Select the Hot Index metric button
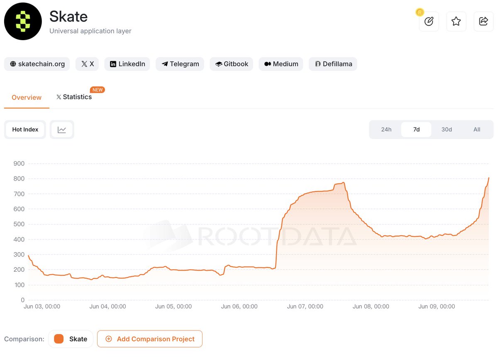The image size is (498, 357). click(x=25, y=130)
